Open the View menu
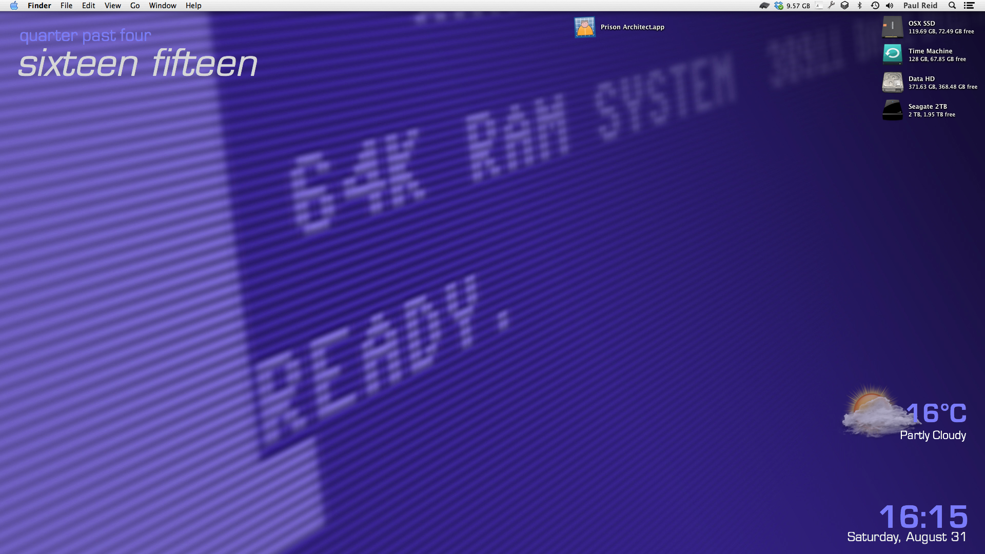The image size is (985, 554). [113, 6]
